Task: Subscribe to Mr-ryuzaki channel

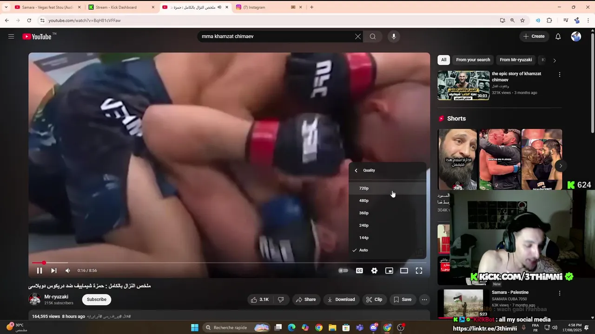Action: [97, 300]
